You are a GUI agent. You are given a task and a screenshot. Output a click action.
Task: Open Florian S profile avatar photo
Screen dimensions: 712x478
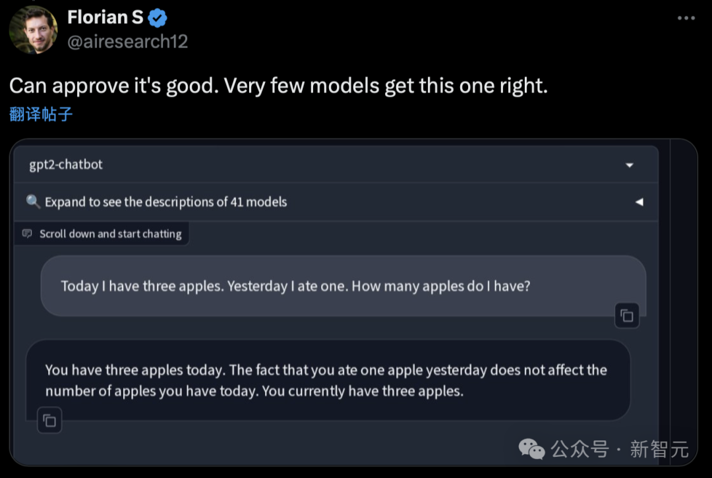pyautogui.click(x=33, y=30)
